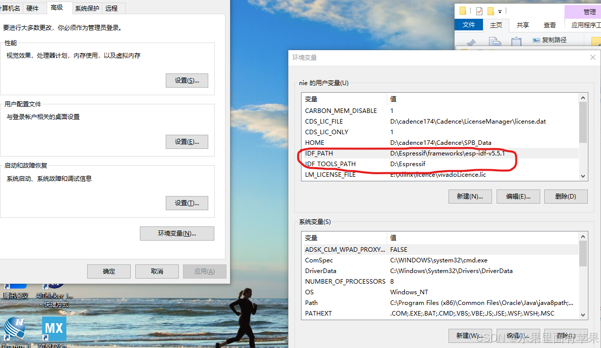Viewport: 601px width, 348px height.
Task: Open the AiThinker shortcut on the desktop
Action: (54, 296)
